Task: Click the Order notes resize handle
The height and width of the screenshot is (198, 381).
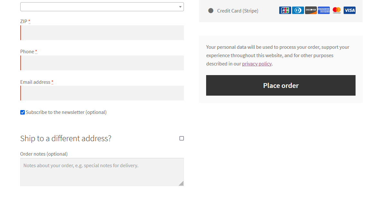Action: (181, 184)
